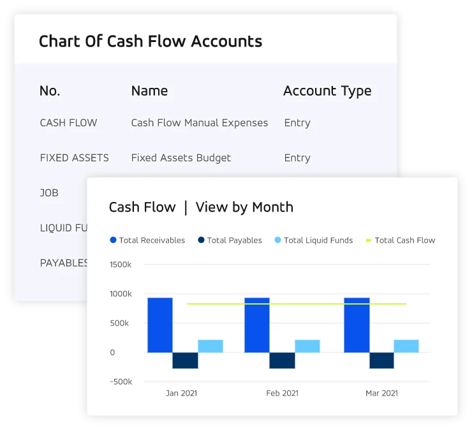The height and width of the screenshot is (430, 472).
Task: Select the Feb 2021 payables bar
Action: point(282,361)
